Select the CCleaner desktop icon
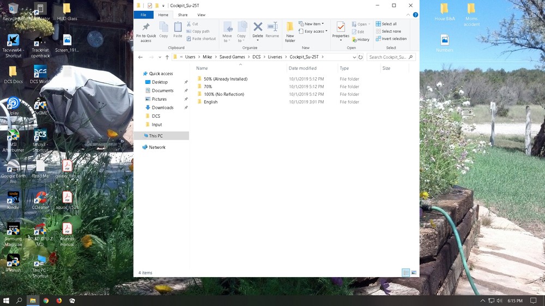This screenshot has width=545, height=306. click(40, 200)
